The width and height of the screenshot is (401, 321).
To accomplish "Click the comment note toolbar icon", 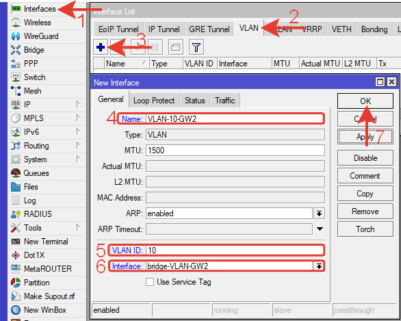I will click(x=175, y=47).
